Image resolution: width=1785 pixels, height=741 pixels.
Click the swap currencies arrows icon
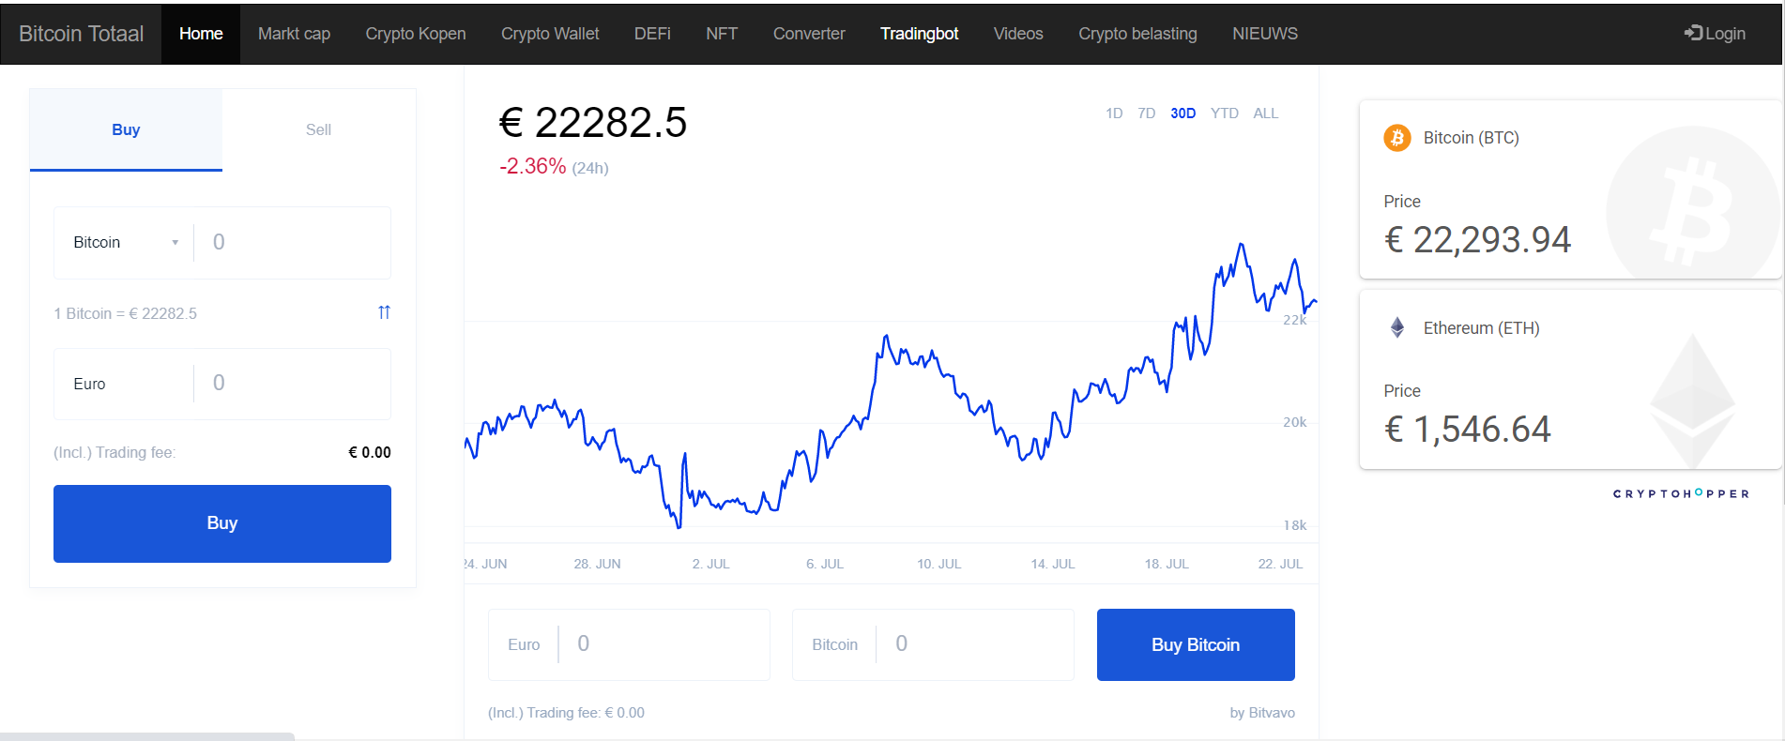384,312
